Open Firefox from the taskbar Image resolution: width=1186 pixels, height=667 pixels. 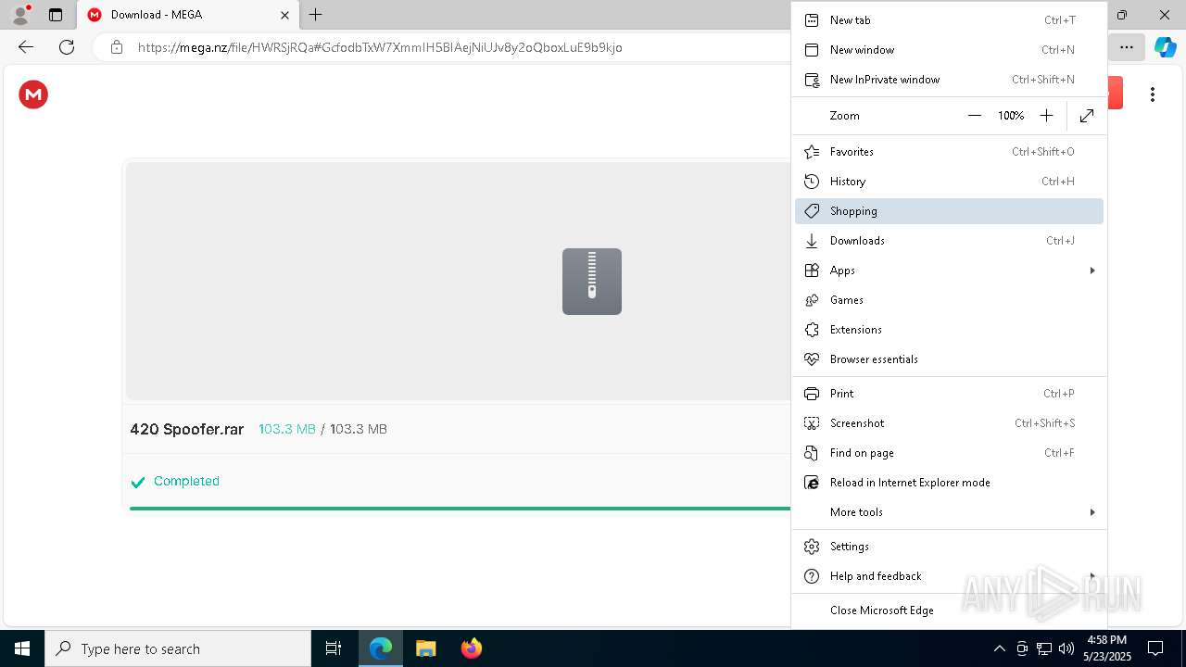(x=471, y=648)
